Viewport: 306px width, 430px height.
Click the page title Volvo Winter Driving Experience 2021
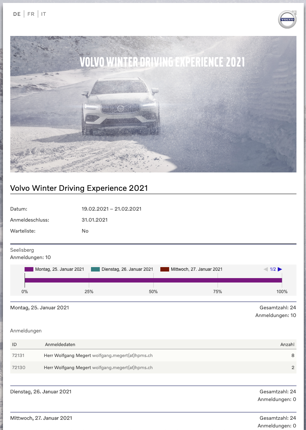pos(79,188)
